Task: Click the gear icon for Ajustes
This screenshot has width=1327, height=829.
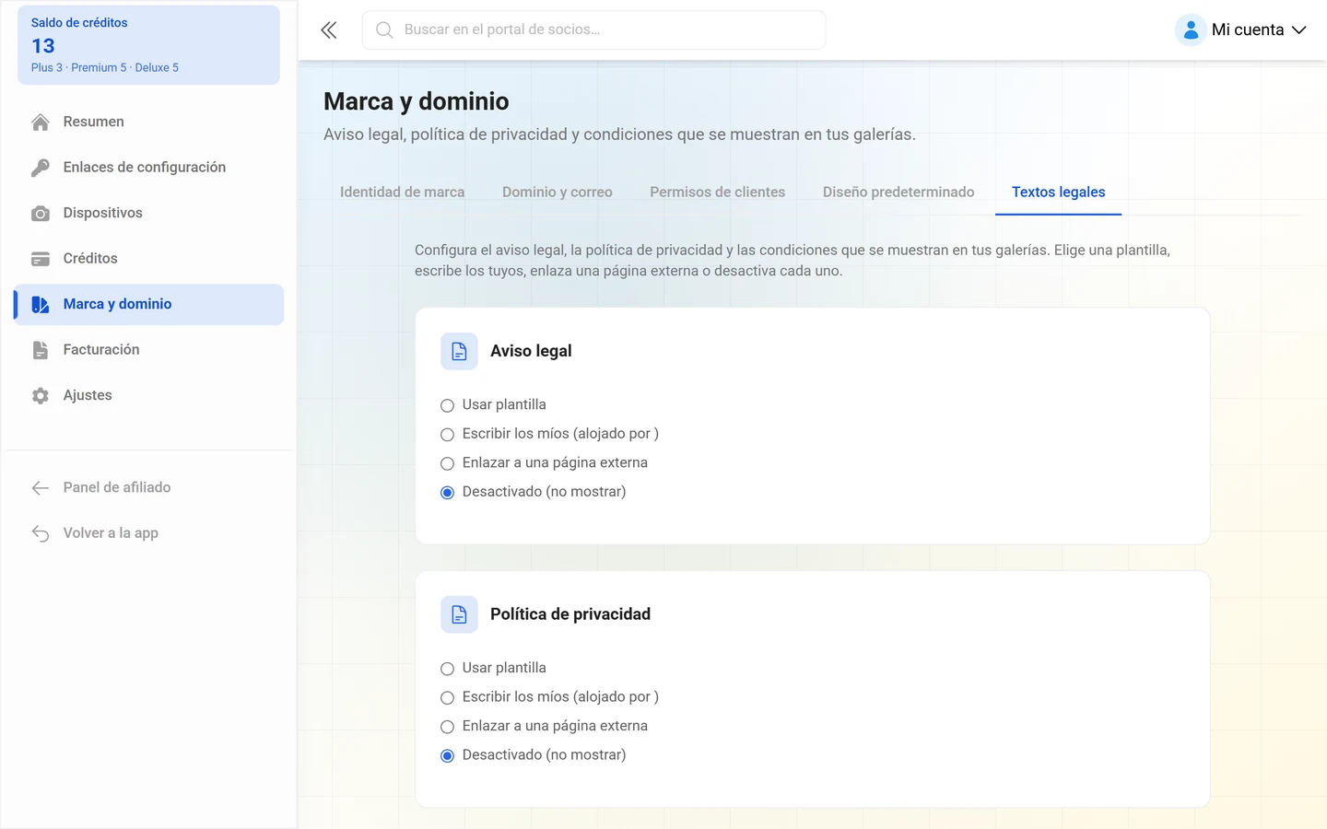Action: 41,395
